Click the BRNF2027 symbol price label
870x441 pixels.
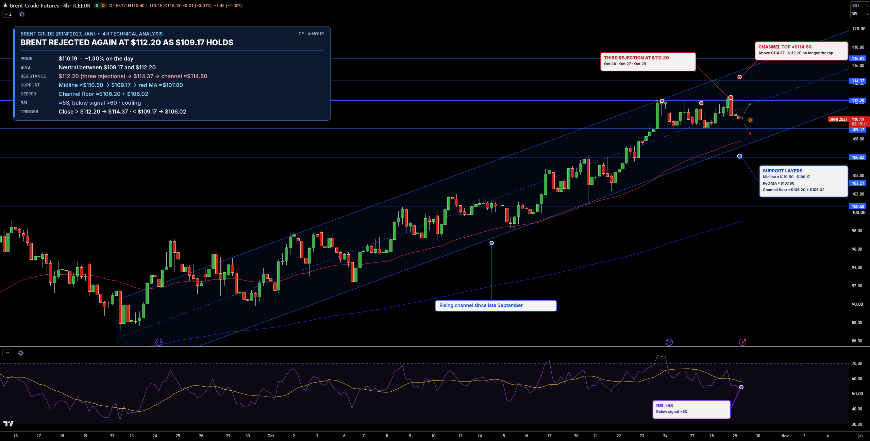coord(838,119)
